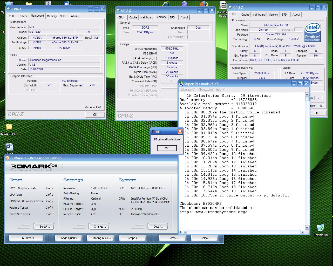Open the Help(H) menu in Super PI
Screen dimensions: 333x266
[221, 90]
